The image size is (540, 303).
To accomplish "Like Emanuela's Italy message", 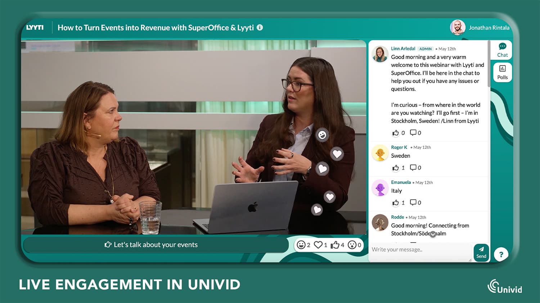I will (396, 203).
